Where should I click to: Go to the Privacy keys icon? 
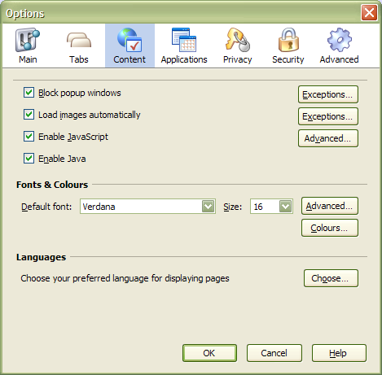pyautogui.click(x=238, y=40)
